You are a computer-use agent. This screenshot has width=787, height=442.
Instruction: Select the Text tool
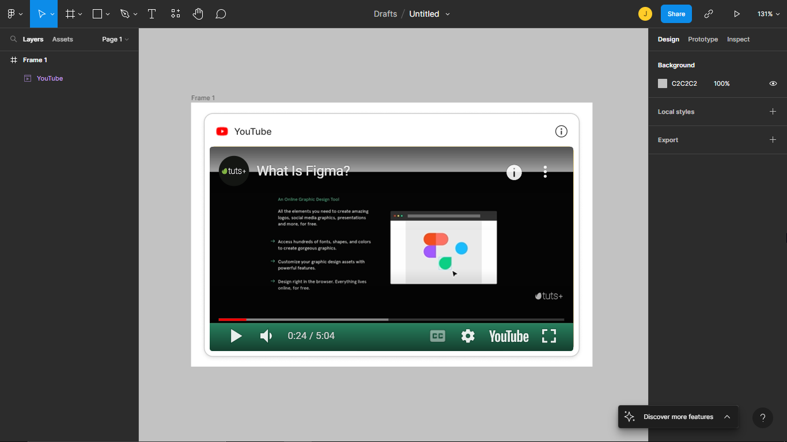tap(152, 14)
